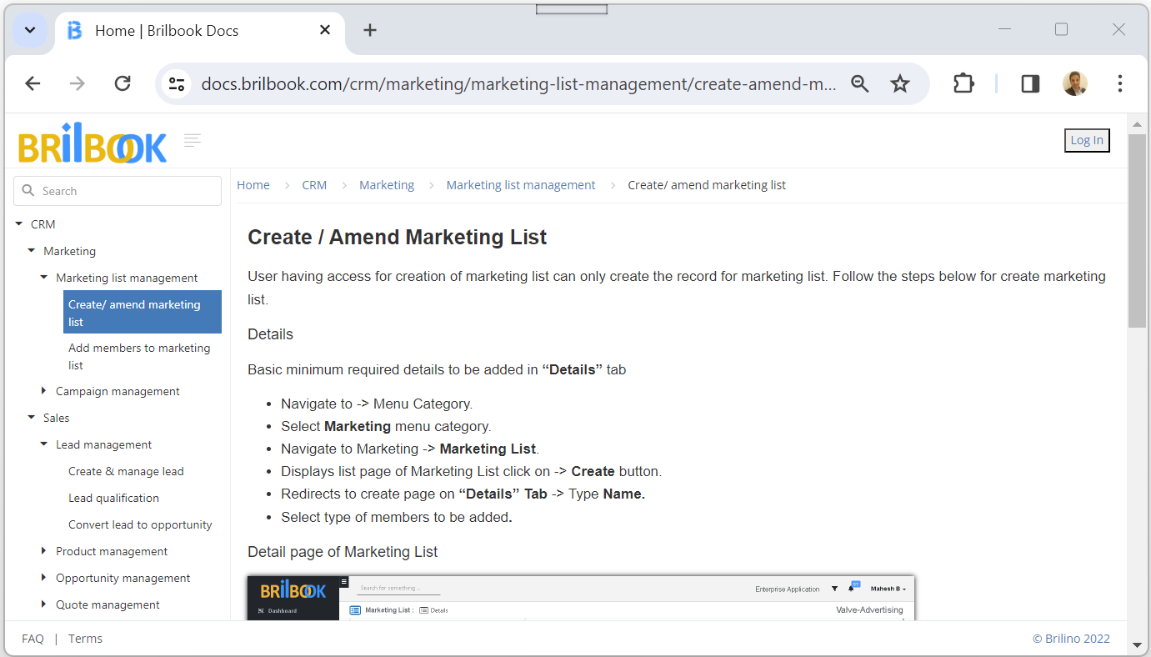Screen dimensions: 1151x657
Task: Click the browser forward arrow
Action: pos(78,83)
